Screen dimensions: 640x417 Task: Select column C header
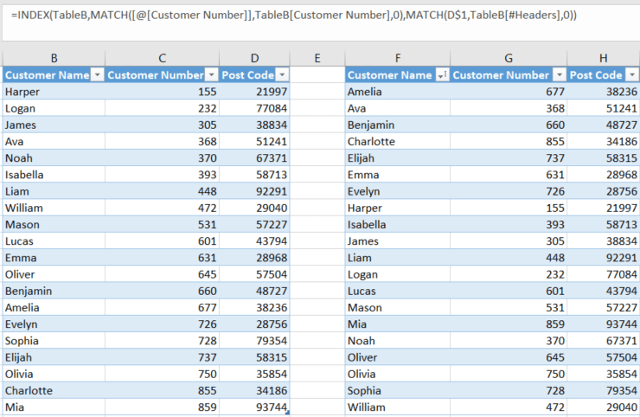pos(162,59)
